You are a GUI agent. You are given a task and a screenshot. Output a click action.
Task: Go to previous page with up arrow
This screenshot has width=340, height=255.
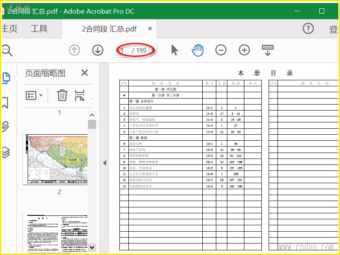point(74,50)
